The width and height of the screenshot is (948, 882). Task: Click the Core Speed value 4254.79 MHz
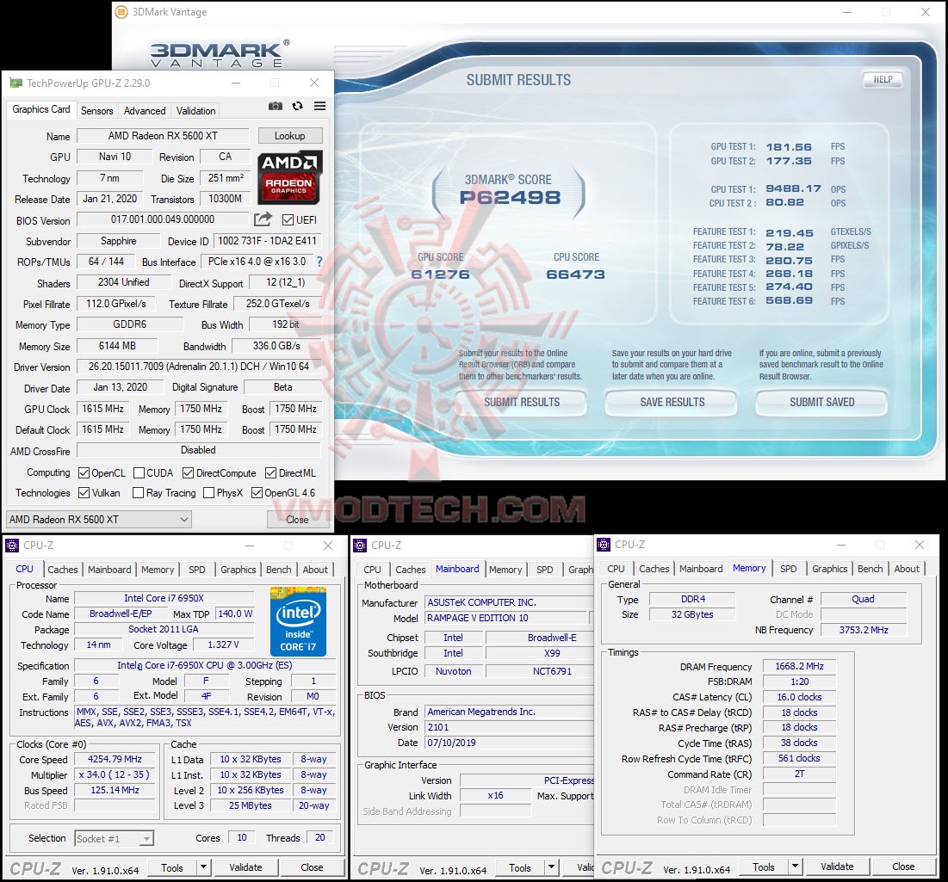(x=115, y=759)
